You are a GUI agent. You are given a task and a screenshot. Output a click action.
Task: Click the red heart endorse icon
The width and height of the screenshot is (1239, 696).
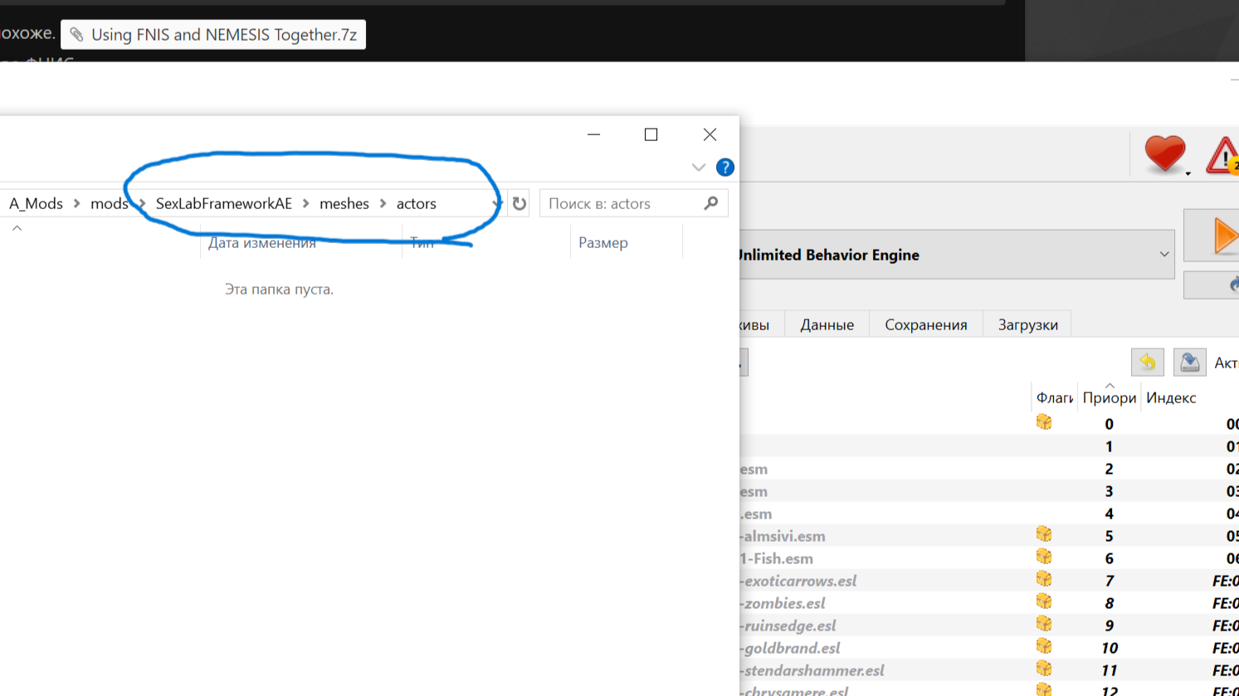(x=1164, y=153)
